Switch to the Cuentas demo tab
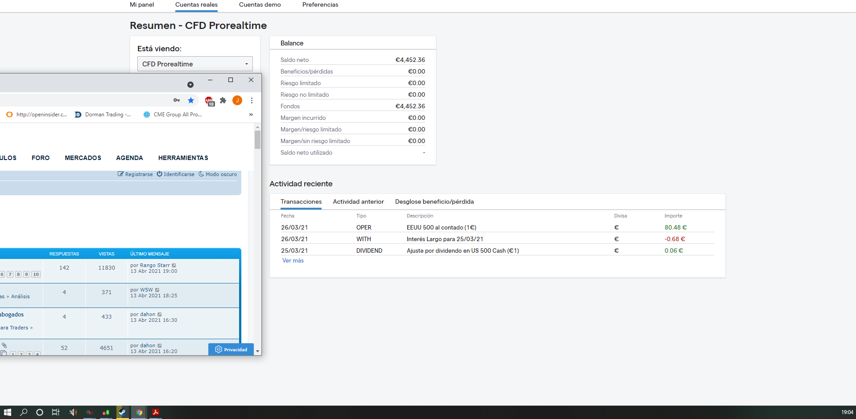 pyautogui.click(x=260, y=5)
